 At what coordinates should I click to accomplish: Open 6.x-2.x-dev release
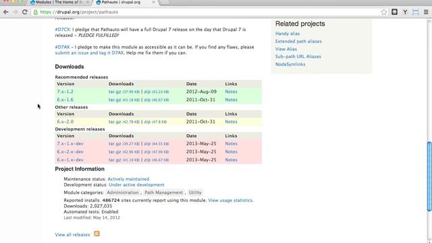coord(70,152)
